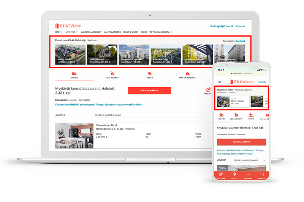The image size is (304, 202).
Task: Open the HAE dropdown menu
Action: click(x=59, y=32)
